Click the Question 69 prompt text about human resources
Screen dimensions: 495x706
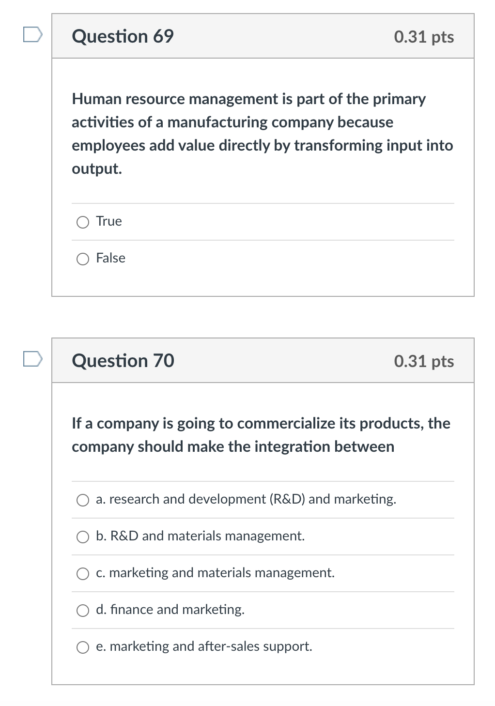pyautogui.click(x=262, y=133)
